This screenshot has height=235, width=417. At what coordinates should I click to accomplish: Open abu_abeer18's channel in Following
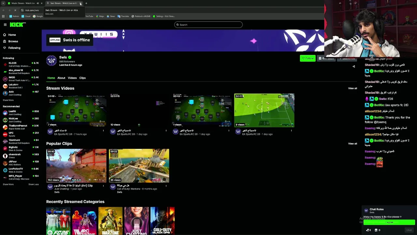21,71
